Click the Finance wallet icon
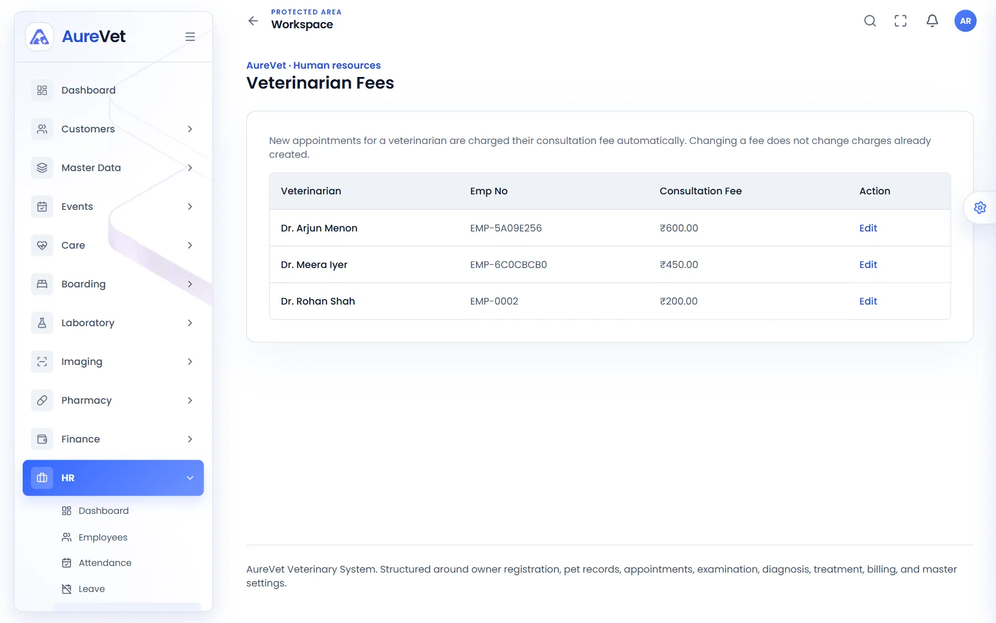996x623 pixels. click(x=42, y=439)
